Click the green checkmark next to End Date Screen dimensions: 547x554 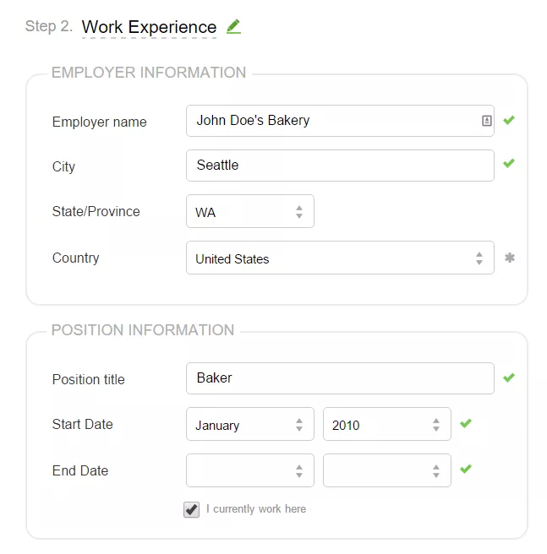point(466,469)
